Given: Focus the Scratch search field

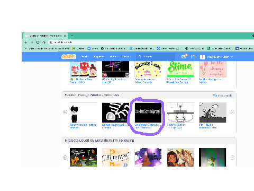Looking at the screenshot, I should pyautogui.click(x=156, y=57).
